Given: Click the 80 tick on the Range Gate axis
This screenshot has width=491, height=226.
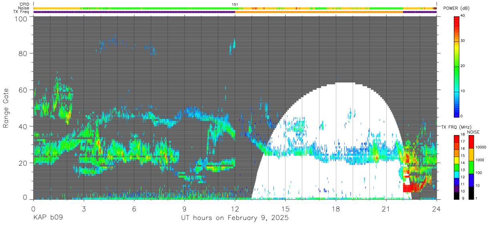Looking at the screenshot, I should pos(22,53).
